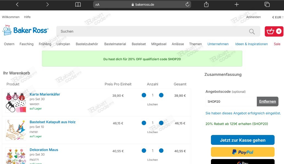284x164 pixels.
Task: Open the Share sheet icon
Action: (x=206, y=4)
